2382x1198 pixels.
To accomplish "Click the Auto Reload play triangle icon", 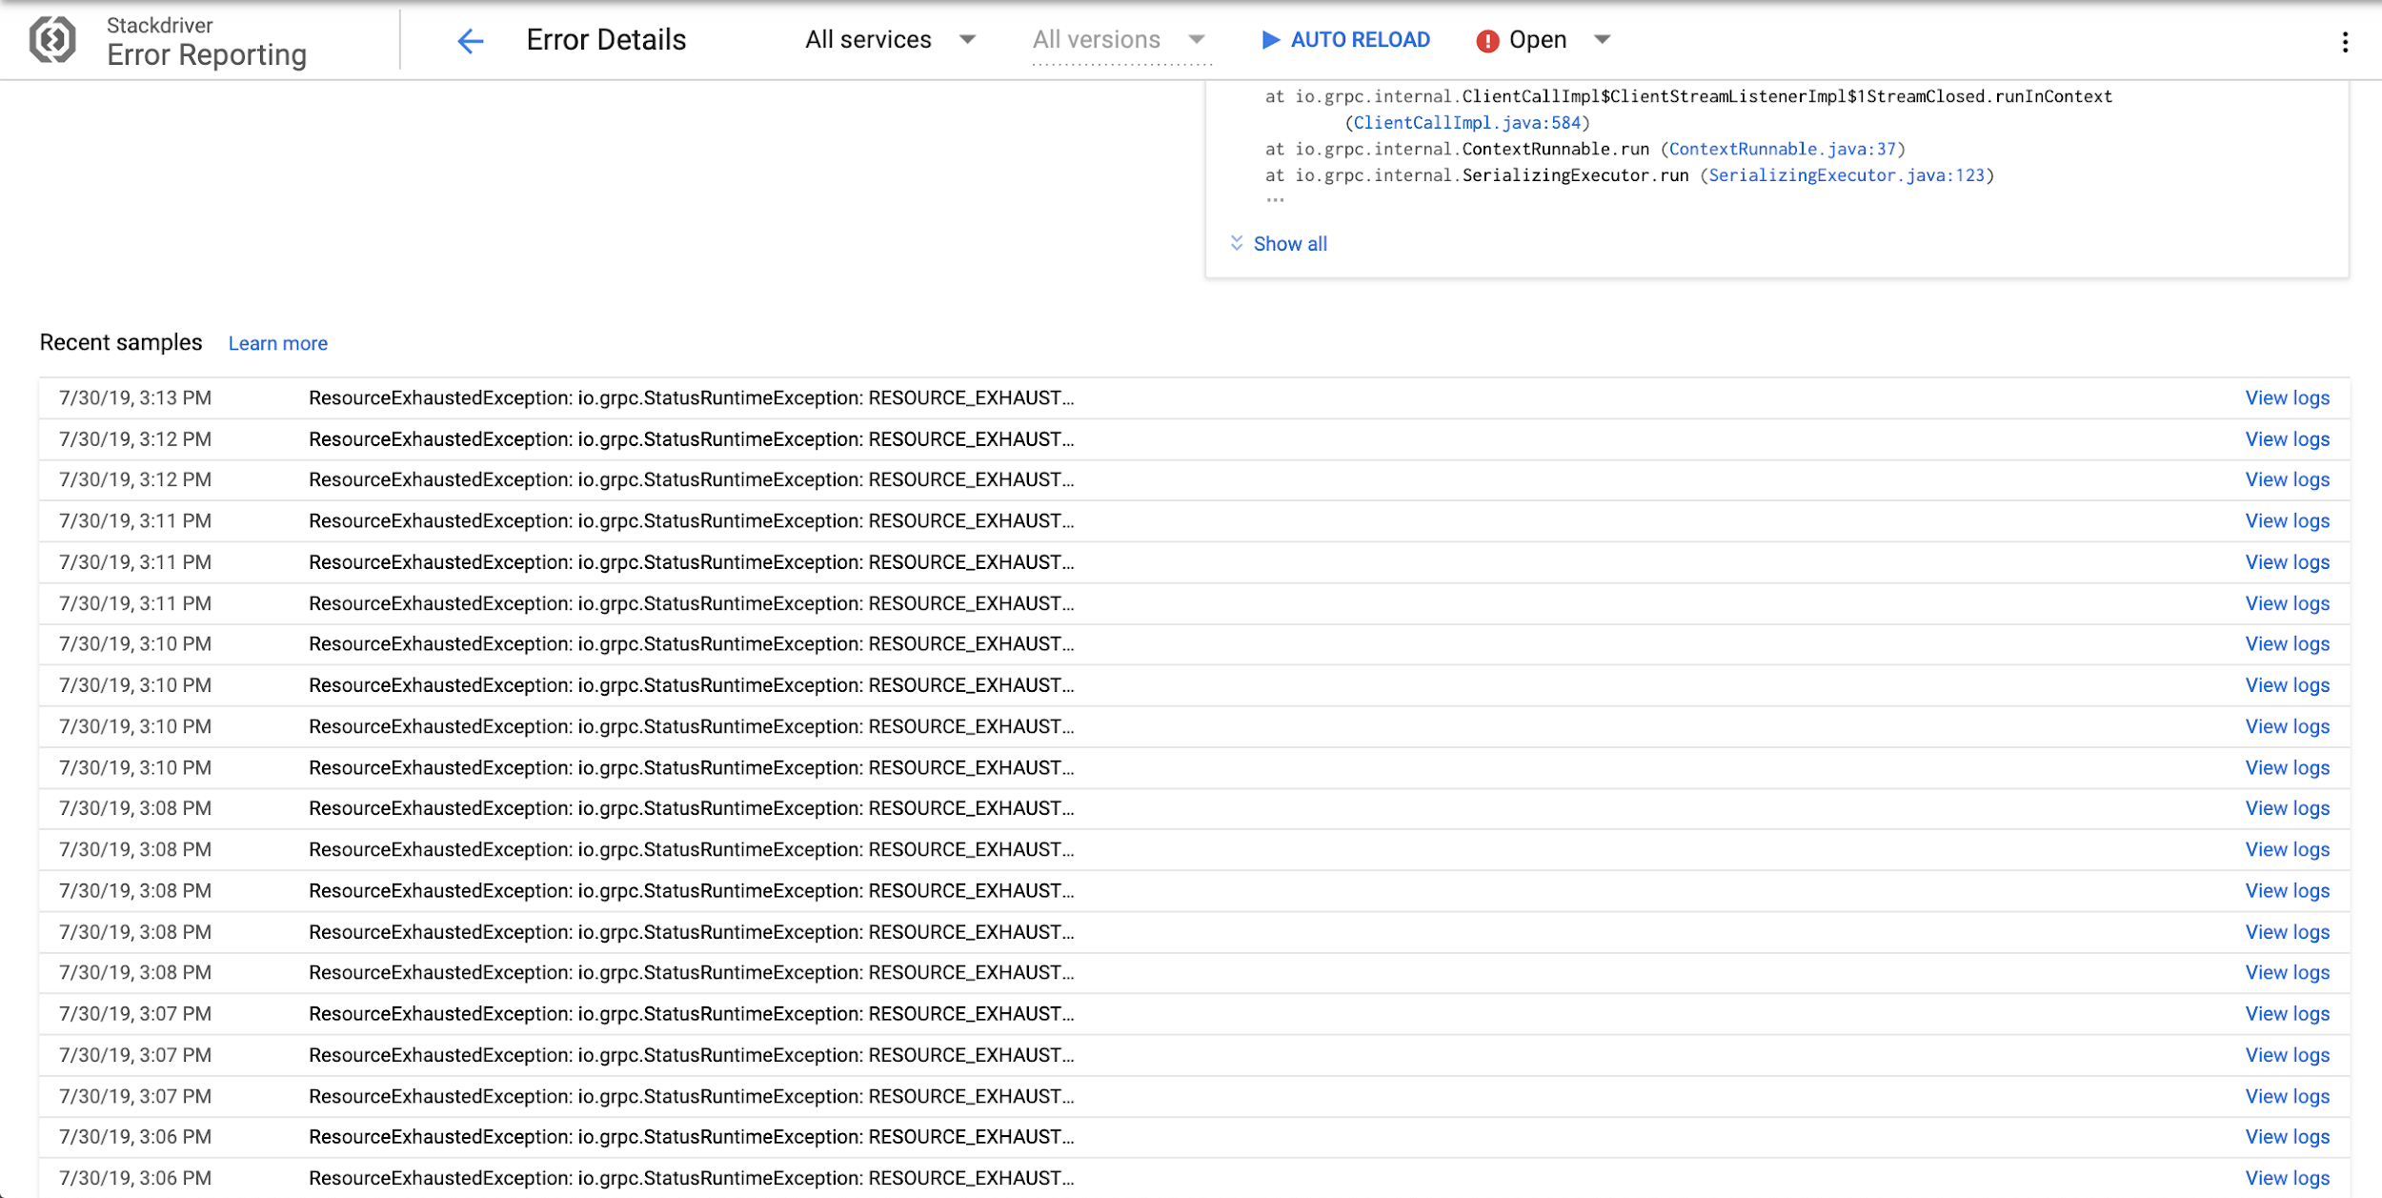I will click(1270, 40).
